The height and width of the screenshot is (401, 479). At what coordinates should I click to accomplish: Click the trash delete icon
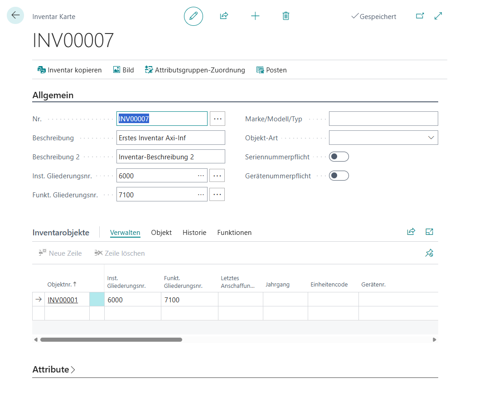[x=286, y=16]
